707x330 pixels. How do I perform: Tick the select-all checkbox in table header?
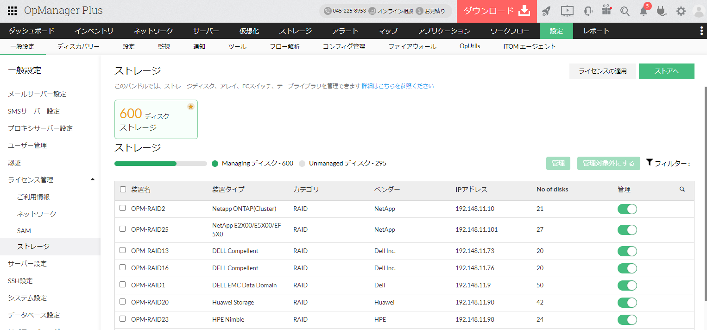pos(123,189)
